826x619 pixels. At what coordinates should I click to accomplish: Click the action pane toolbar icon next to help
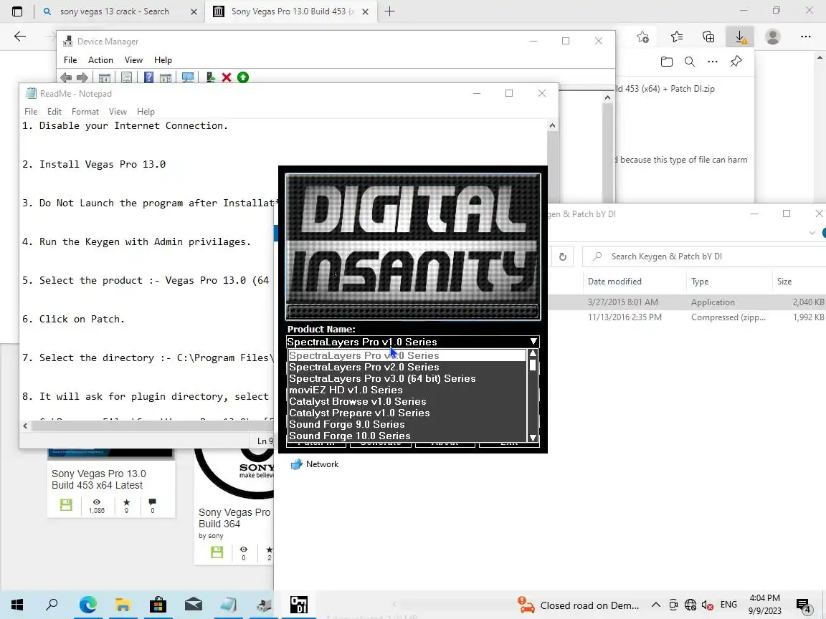point(166,78)
